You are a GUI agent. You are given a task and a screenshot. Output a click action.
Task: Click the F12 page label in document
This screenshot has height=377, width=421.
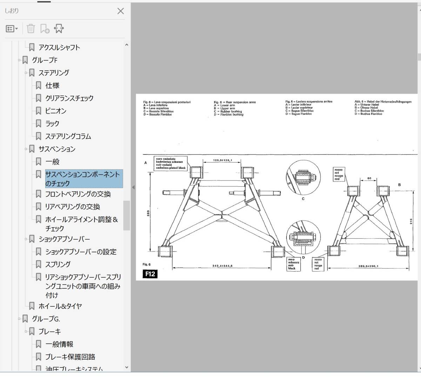(x=150, y=274)
